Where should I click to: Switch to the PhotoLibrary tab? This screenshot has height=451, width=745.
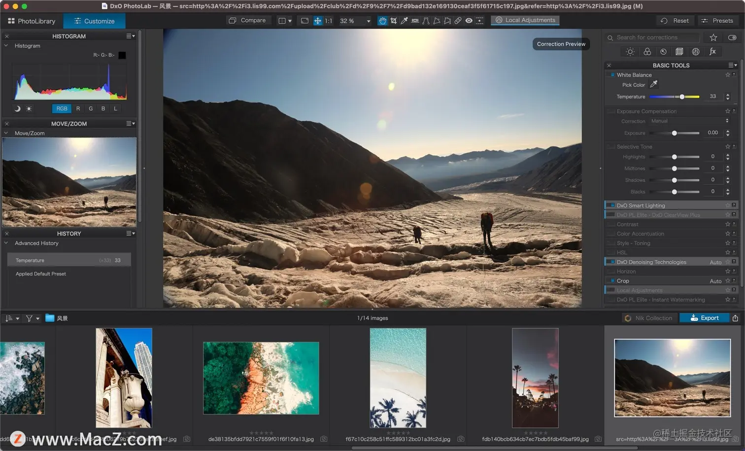[x=32, y=21]
